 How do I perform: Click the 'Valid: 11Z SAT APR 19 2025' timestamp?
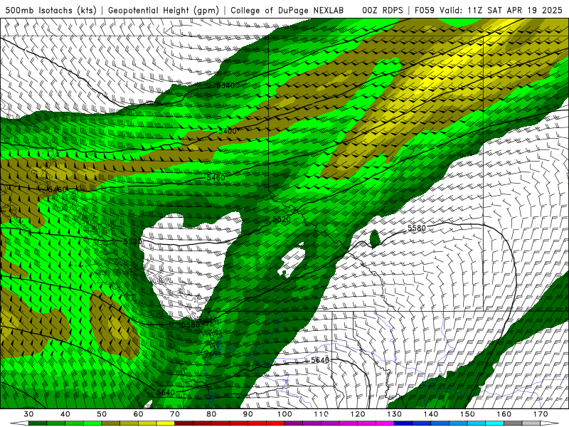tap(502, 11)
